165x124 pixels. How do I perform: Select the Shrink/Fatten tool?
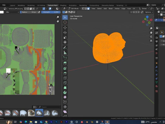point(65,107)
